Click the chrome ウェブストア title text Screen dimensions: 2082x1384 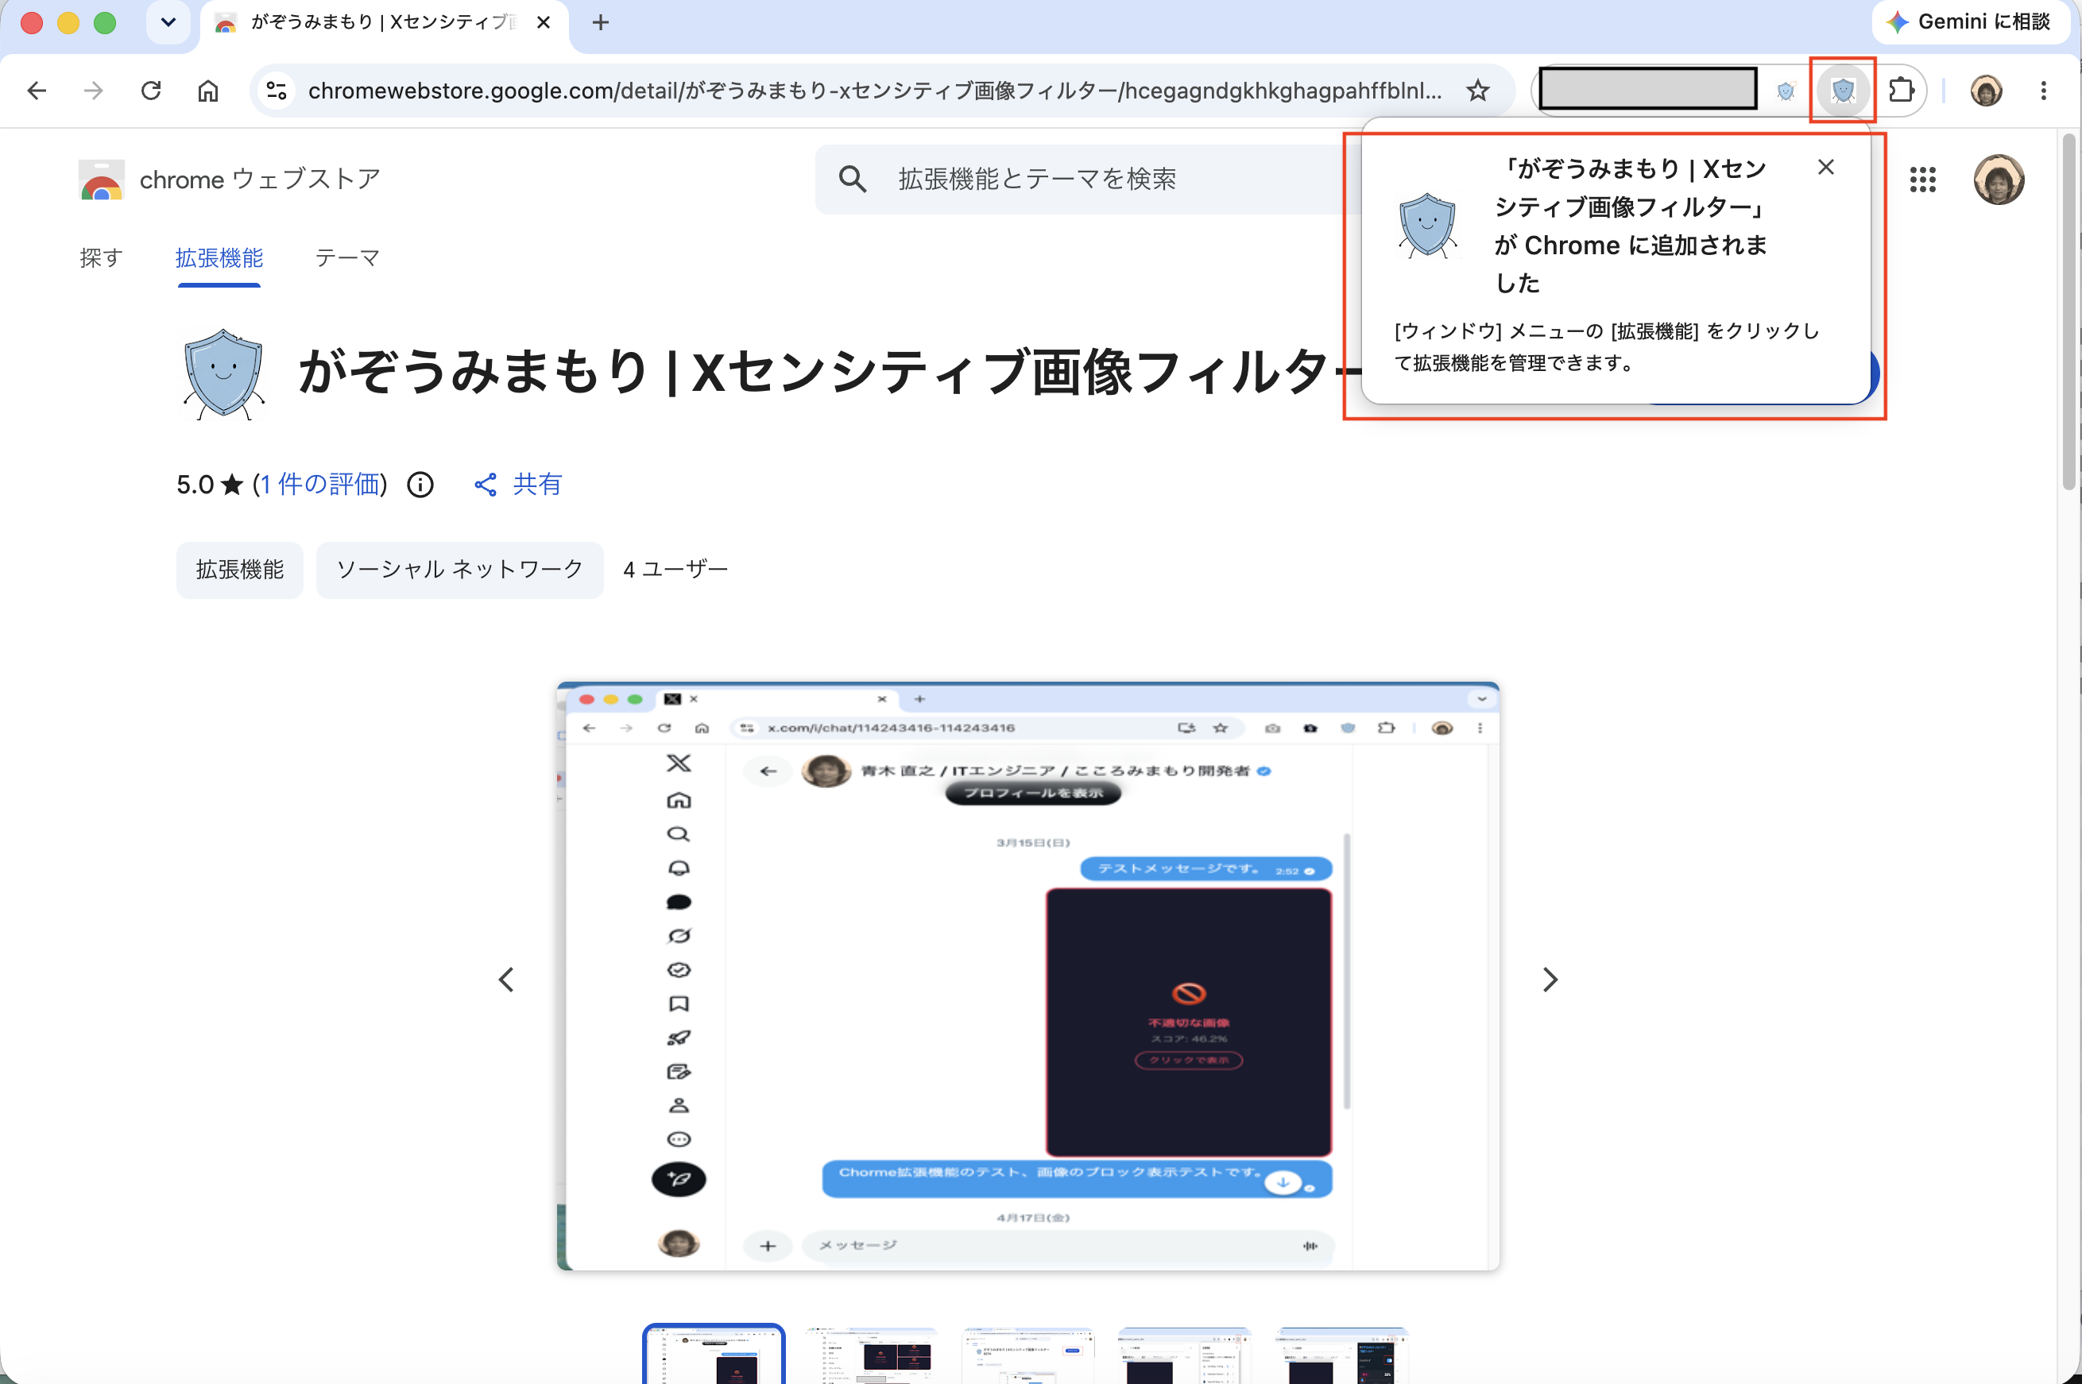click(261, 180)
